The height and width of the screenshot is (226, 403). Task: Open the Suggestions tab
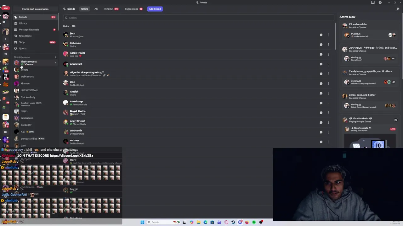(134, 9)
